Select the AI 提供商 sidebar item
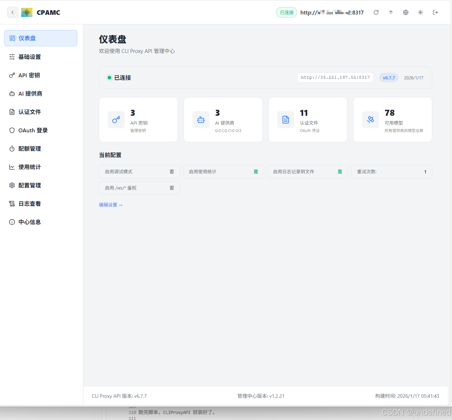Viewport: 452px width, 420px height. (x=31, y=94)
